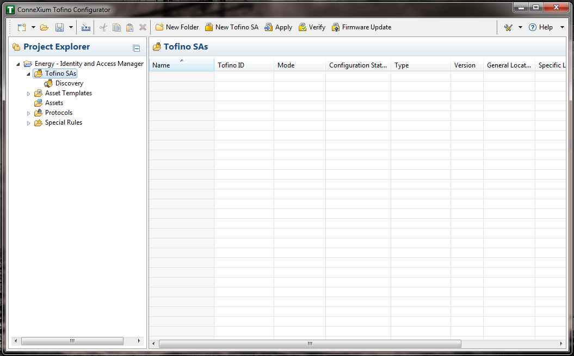Screen dimensions: 574x356
Task: Sort by Configuration Status column
Action: click(x=358, y=65)
